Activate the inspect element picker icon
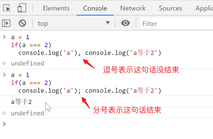The height and width of the screenshot is (139, 213). tap(7, 8)
